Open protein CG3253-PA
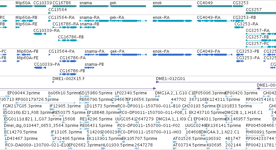This screenshot has width=276, height=150. (248, 58)
